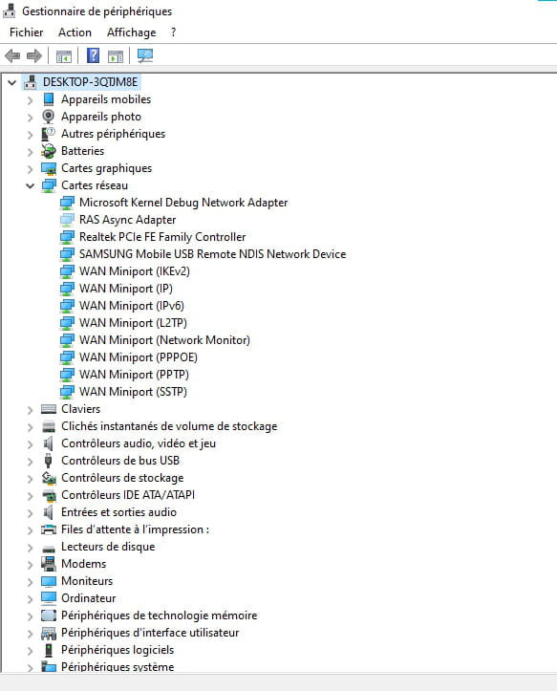The width and height of the screenshot is (557, 691).
Task: Expand the Autres périphériques category
Action: (30, 135)
